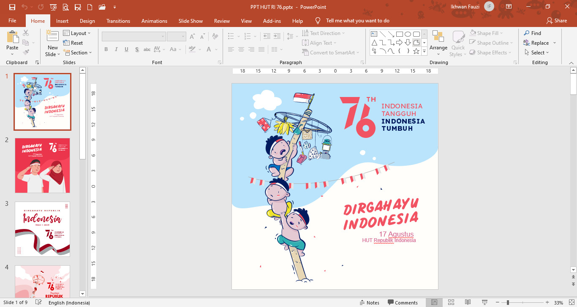Enable Strikethrough on selected text
The height and width of the screenshot is (307, 577).
147,49
